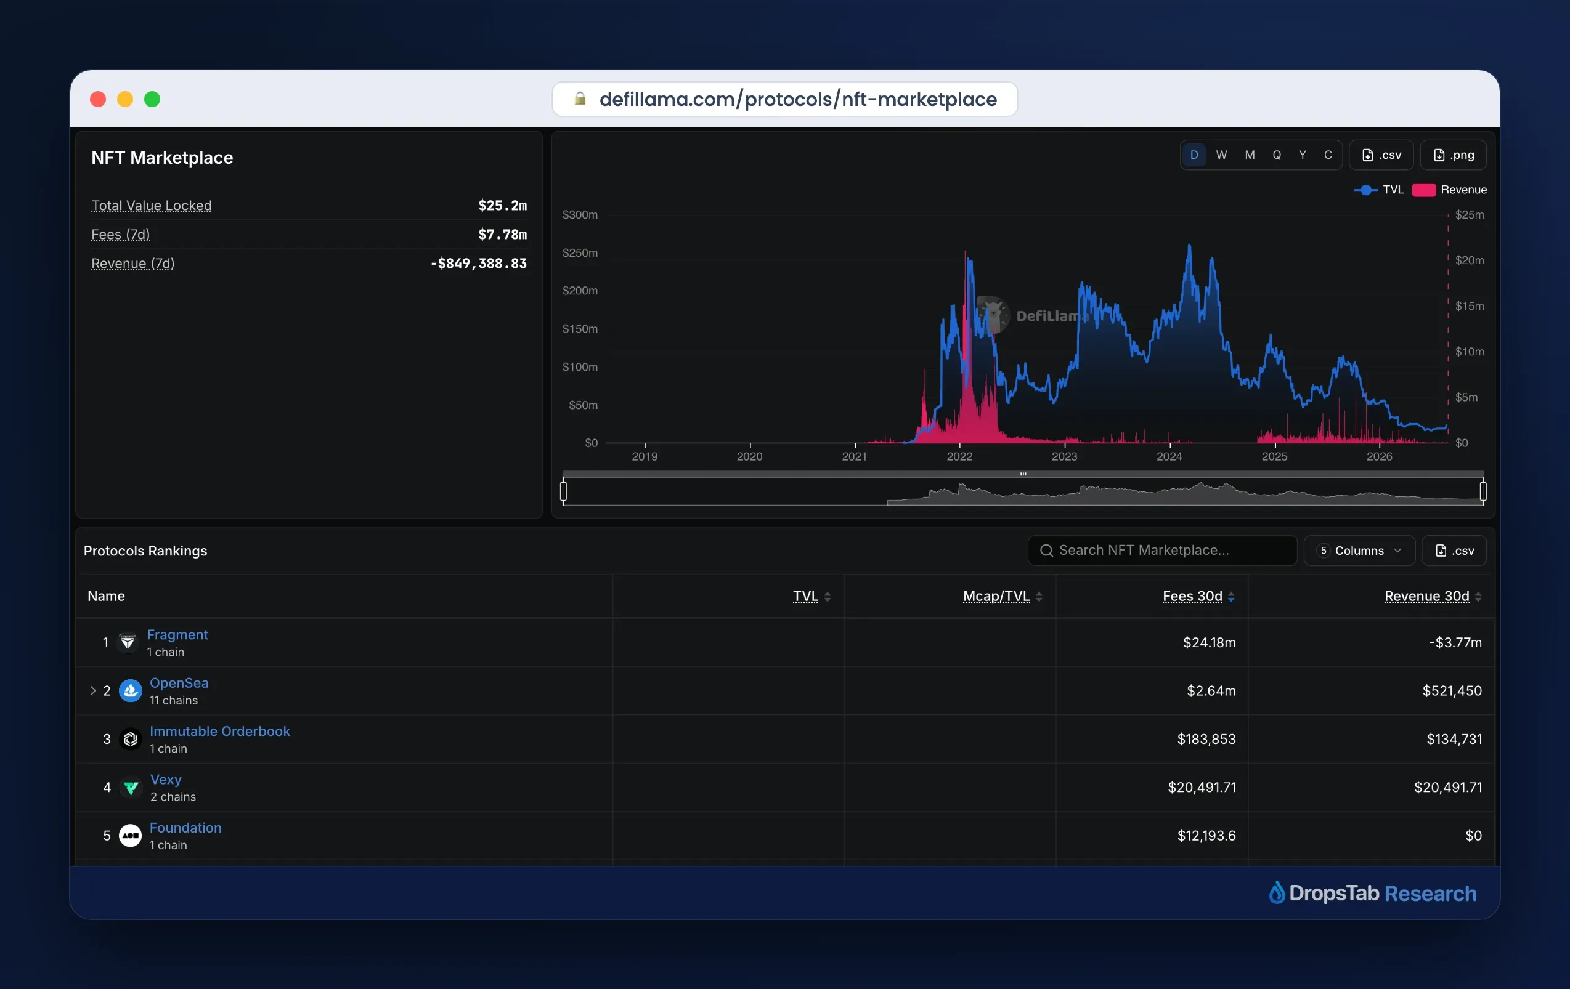Screen dimensions: 1570x989
Task: Click the right chart range slider handle
Action: tap(1483, 491)
